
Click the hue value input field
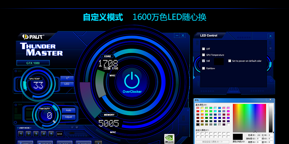(x=259, y=135)
